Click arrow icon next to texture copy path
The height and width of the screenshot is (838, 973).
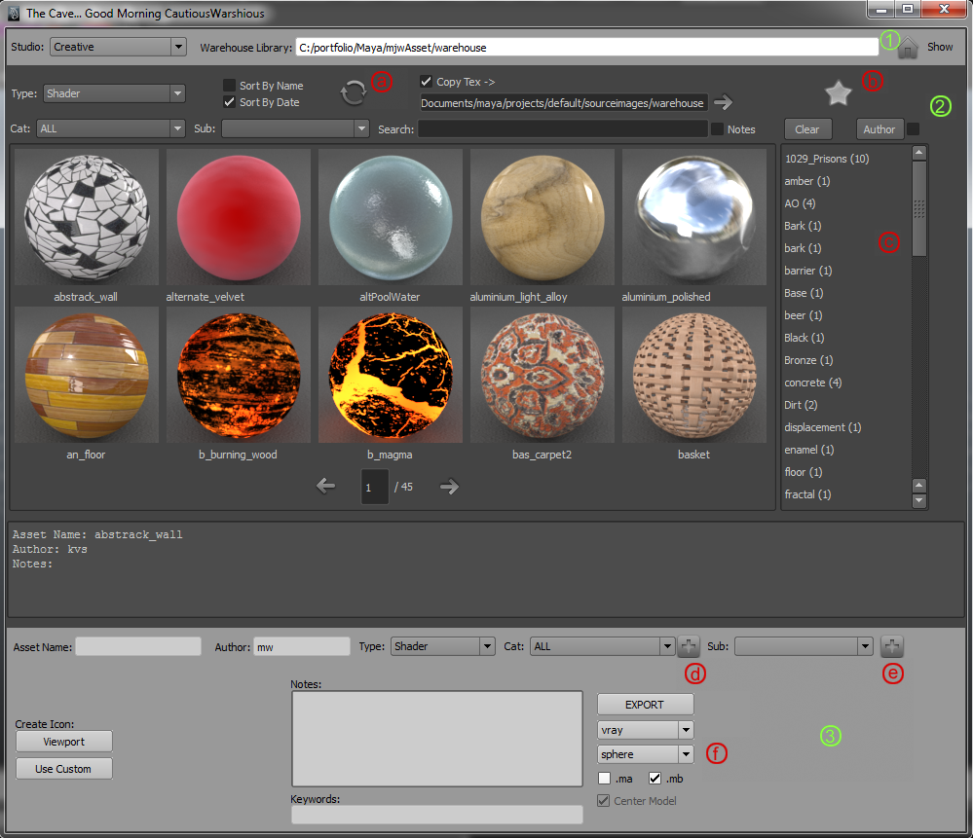pos(723,102)
